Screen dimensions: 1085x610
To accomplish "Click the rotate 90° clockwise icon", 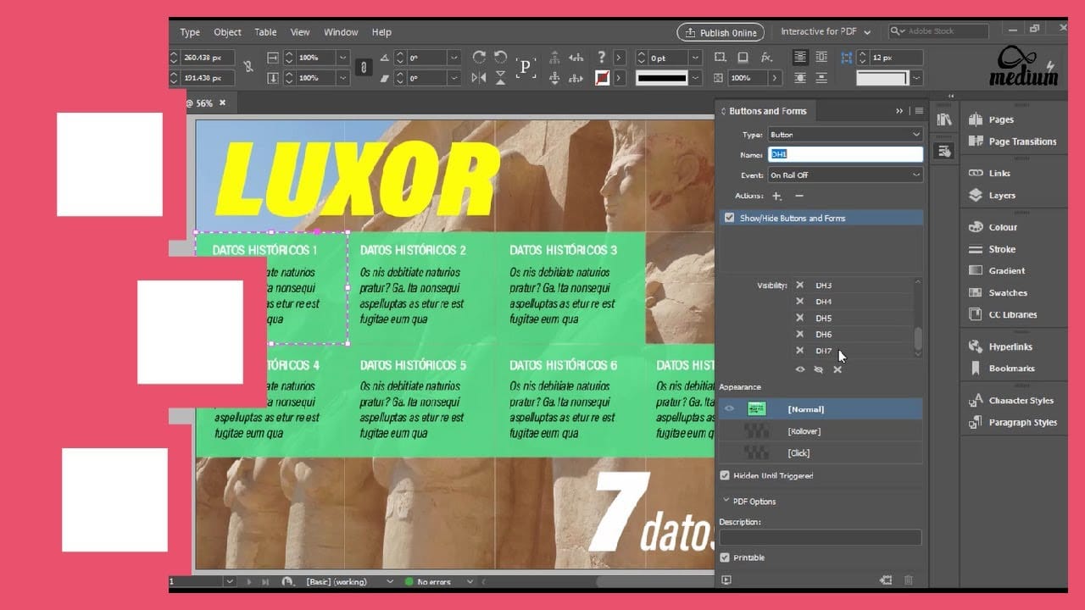I will click(480, 57).
